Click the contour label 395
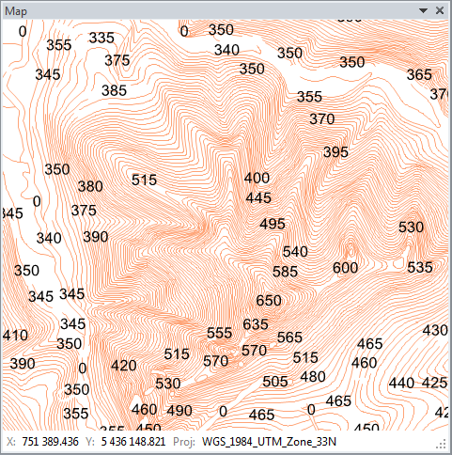The width and height of the screenshot is (452, 455). (335, 152)
